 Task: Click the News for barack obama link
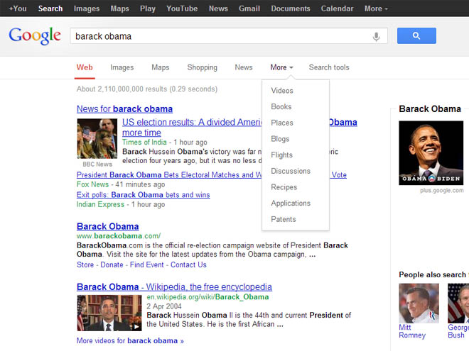pyautogui.click(x=124, y=109)
